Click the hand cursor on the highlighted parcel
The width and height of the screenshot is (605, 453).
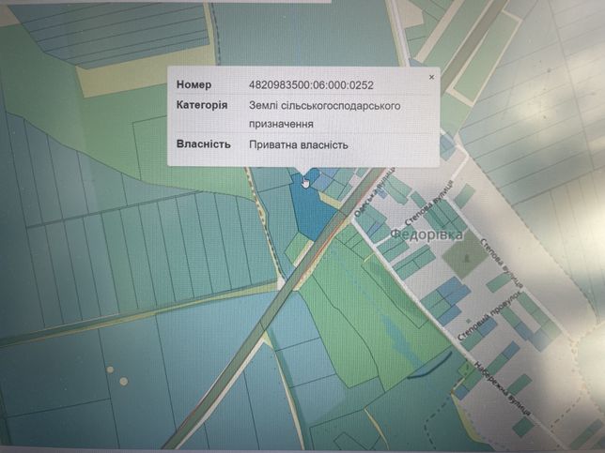tap(305, 182)
